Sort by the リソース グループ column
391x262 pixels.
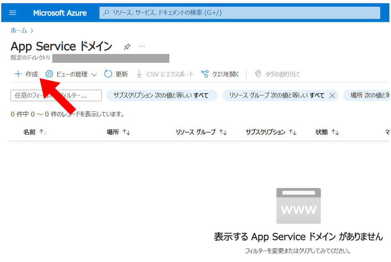201,132
